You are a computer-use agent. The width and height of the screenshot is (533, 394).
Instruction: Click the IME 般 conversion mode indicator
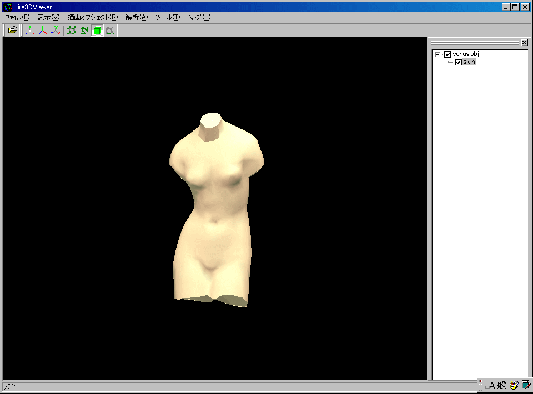tap(502, 385)
